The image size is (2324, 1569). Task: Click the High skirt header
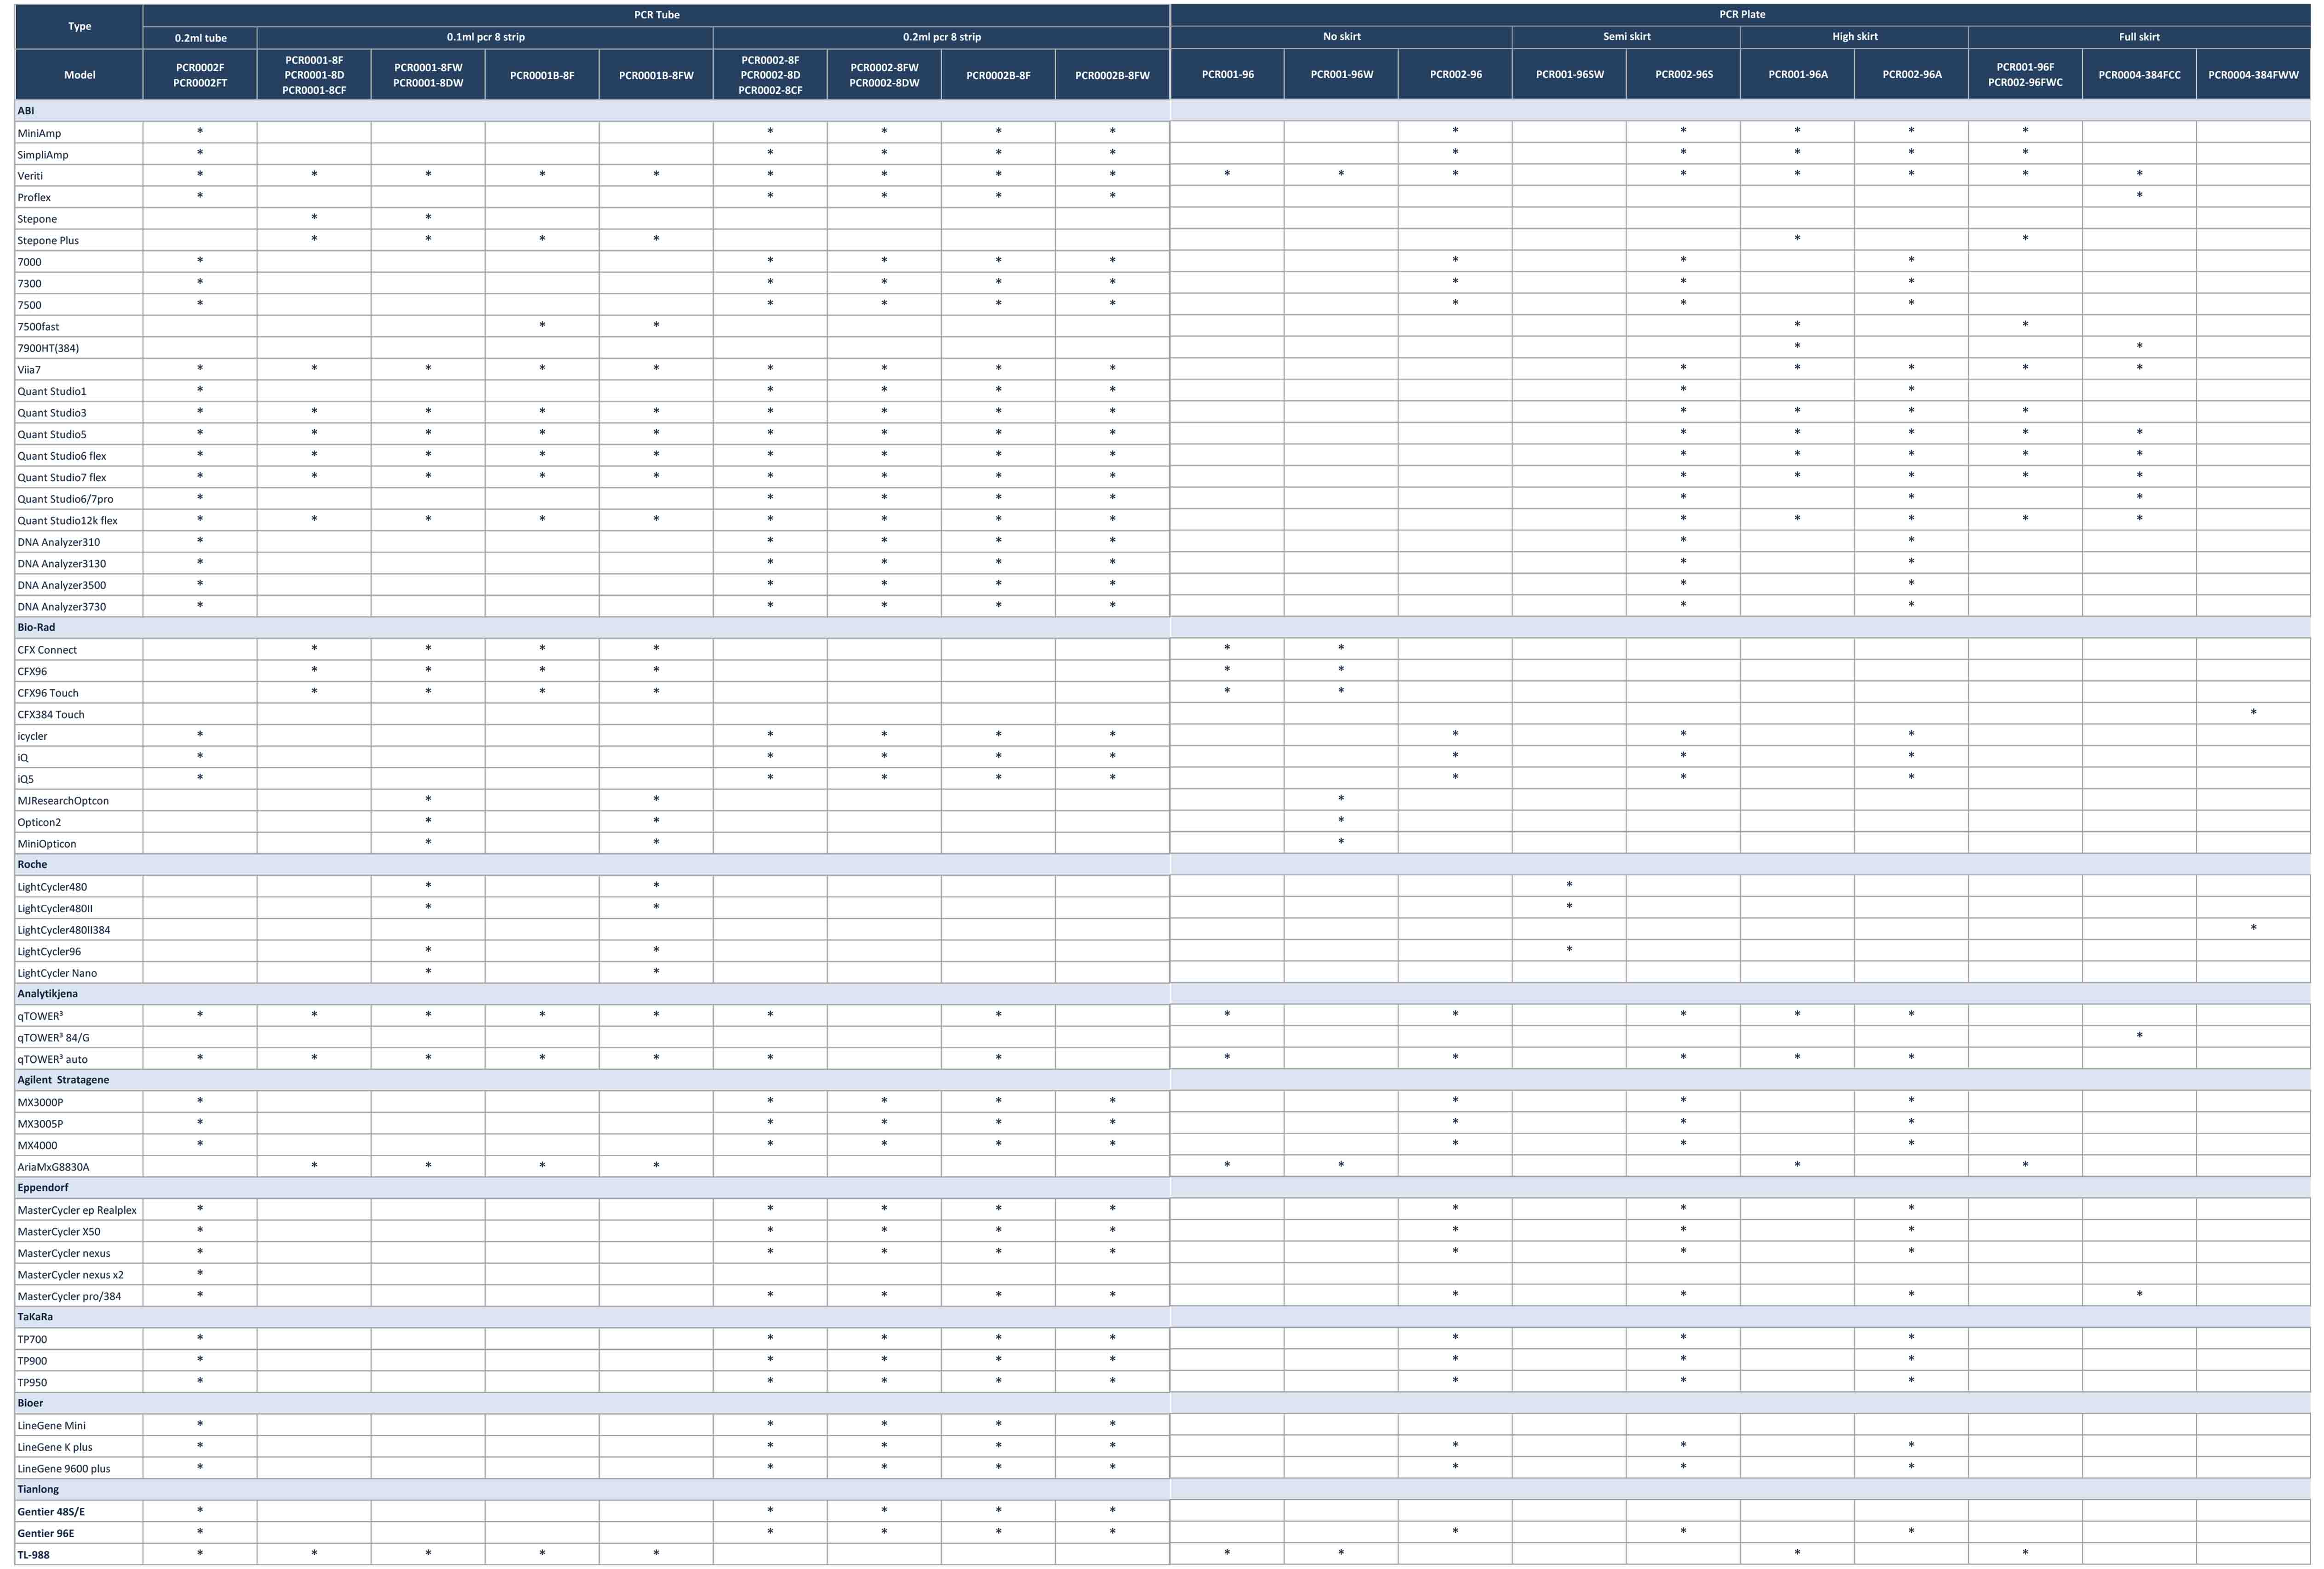click(x=1854, y=37)
